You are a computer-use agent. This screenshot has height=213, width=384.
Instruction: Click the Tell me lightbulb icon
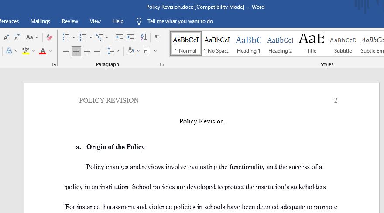[x=139, y=21]
